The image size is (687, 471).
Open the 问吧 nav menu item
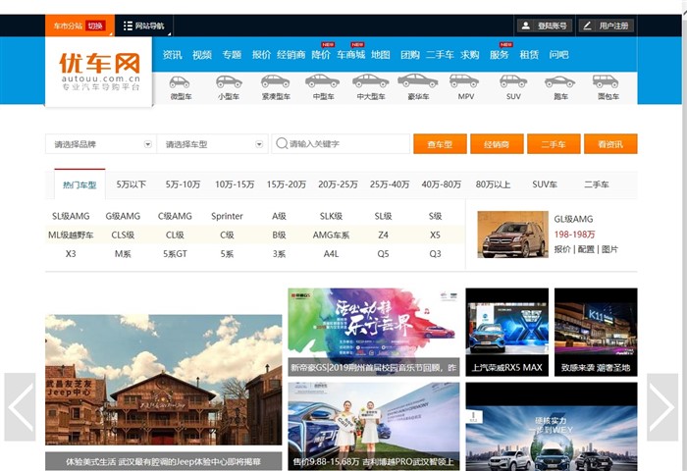click(558, 55)
